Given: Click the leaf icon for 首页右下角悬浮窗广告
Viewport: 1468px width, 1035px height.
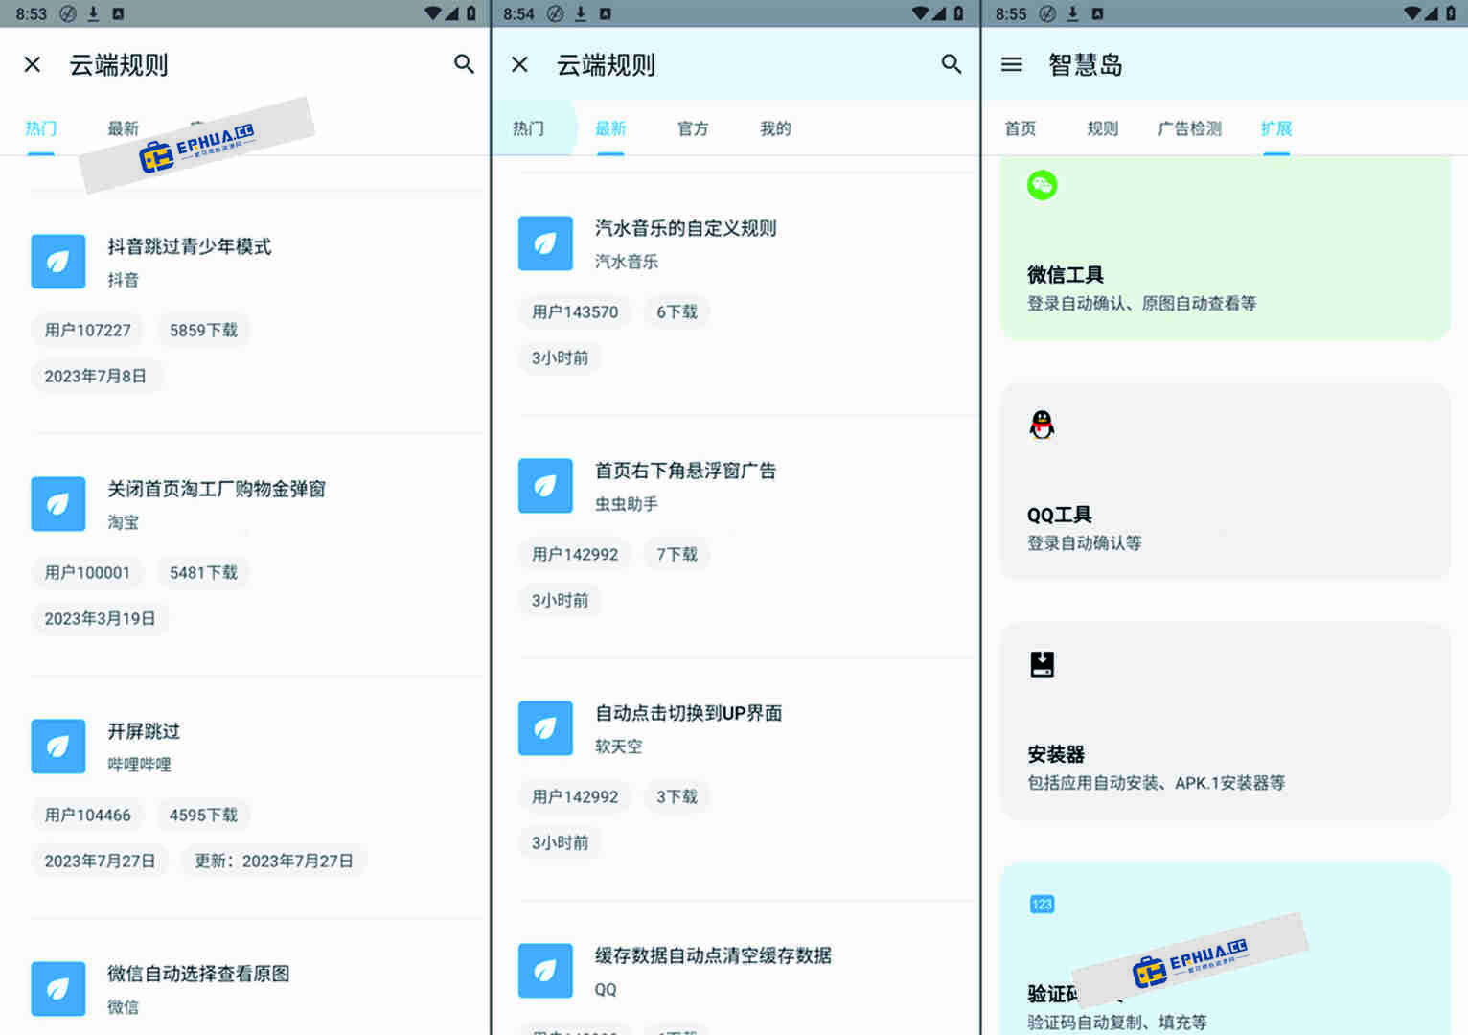Looking at the screenshot, I should click(545, 486).
